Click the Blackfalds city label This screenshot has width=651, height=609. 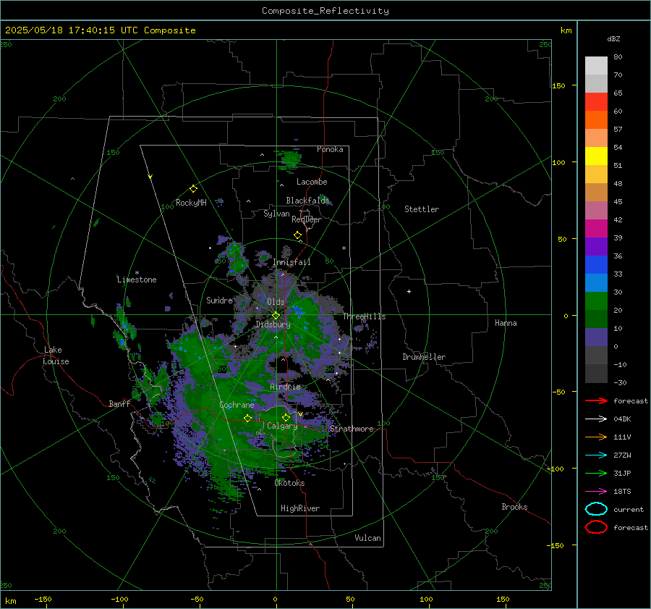(x=307, y=201)
